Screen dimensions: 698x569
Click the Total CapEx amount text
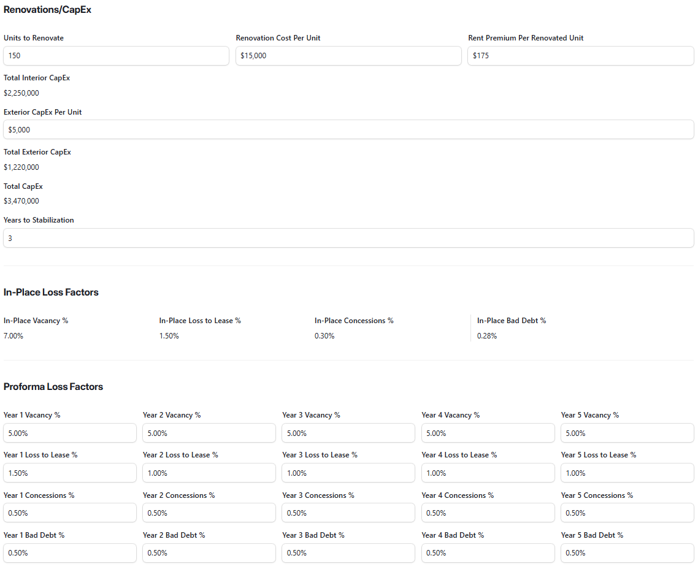point(21,200)
